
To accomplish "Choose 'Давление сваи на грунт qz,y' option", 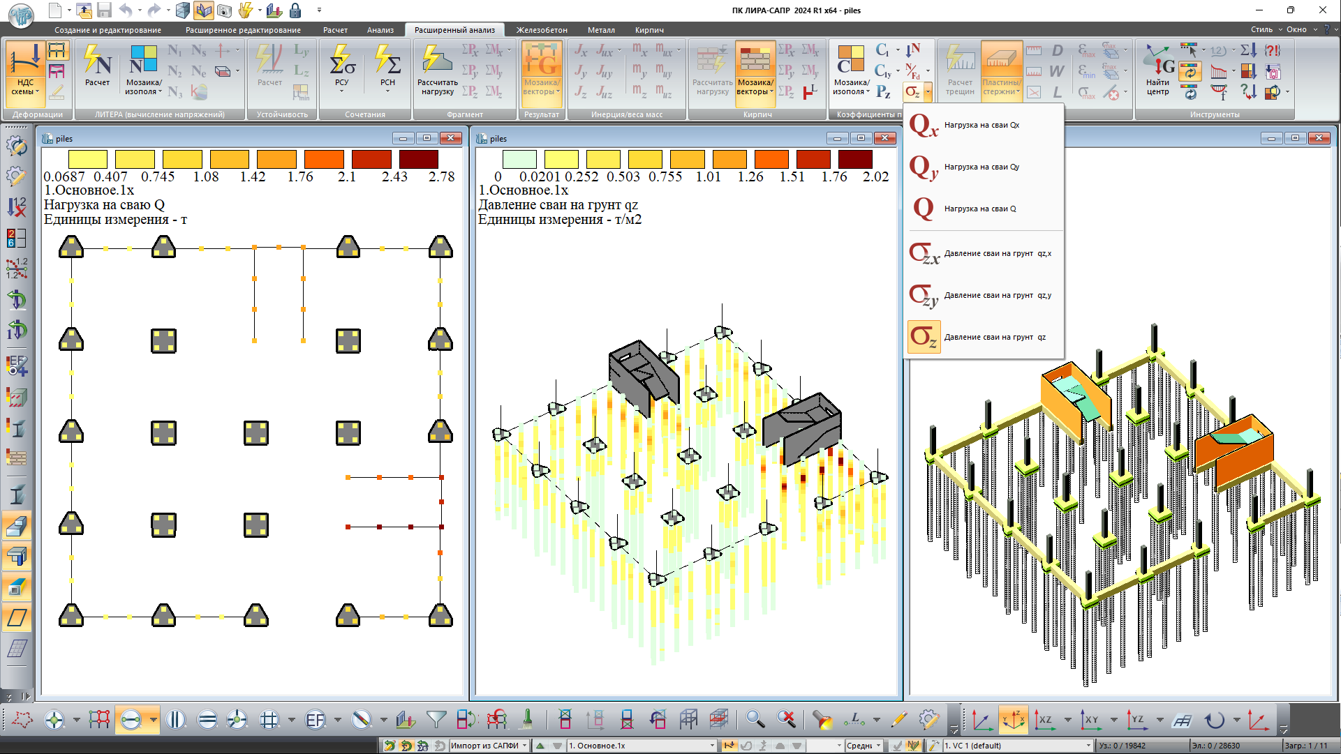I will point(997,296).
